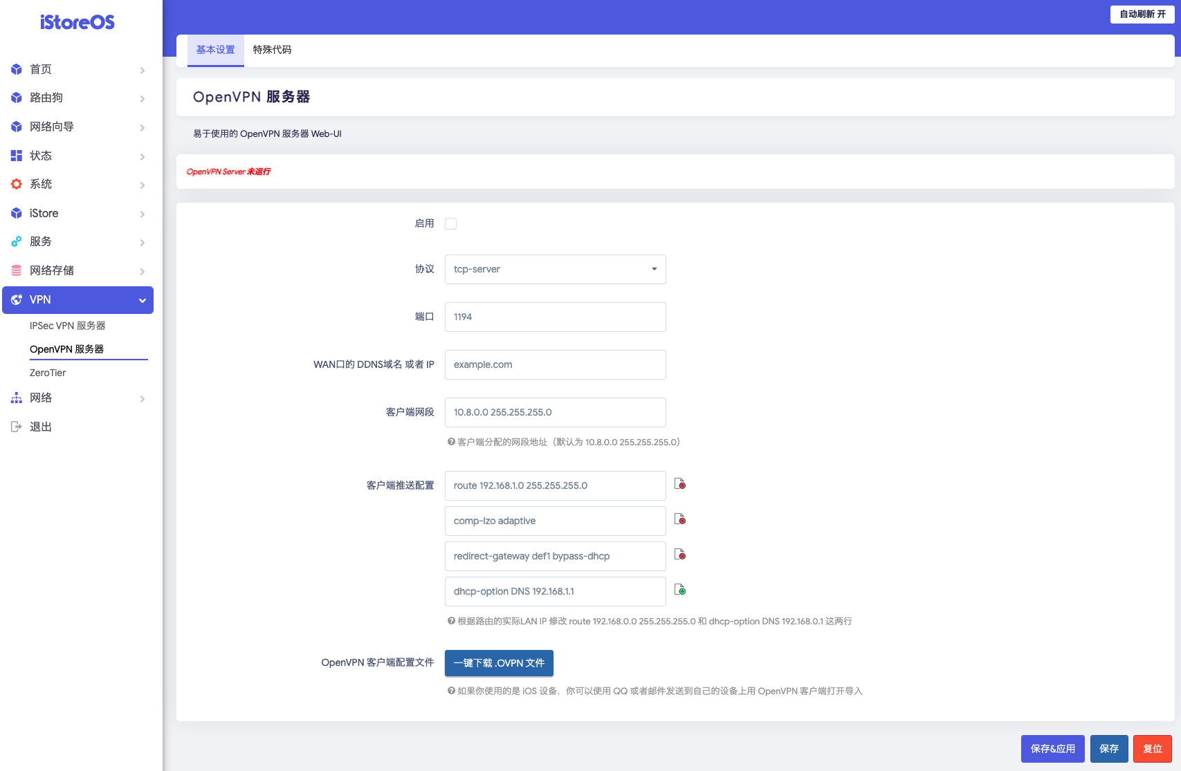This screenshot has width=1181, height=771.
Task: Select the 路由狗 sidebar icon
Action: 17,97
